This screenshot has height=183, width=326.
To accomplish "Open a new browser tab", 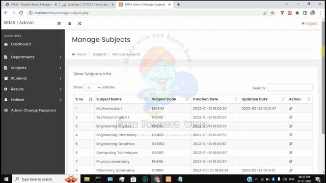I will pyautogui.click(x=178, y=5).
